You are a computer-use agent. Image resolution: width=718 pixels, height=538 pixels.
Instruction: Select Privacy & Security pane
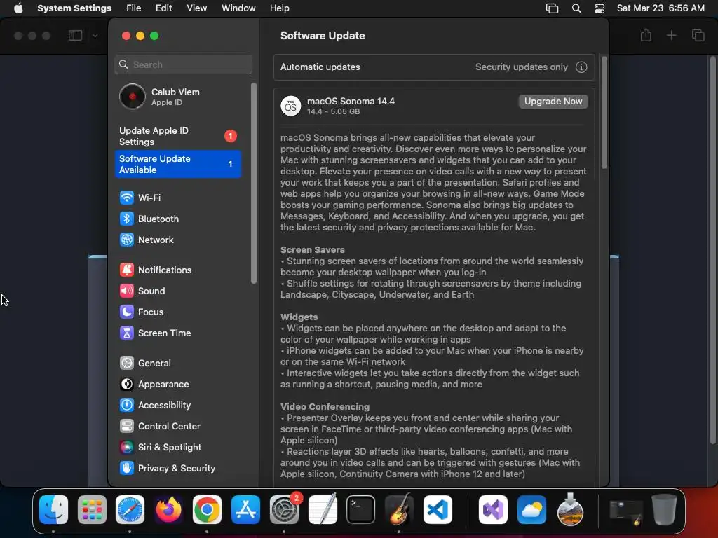coord(177,469)
